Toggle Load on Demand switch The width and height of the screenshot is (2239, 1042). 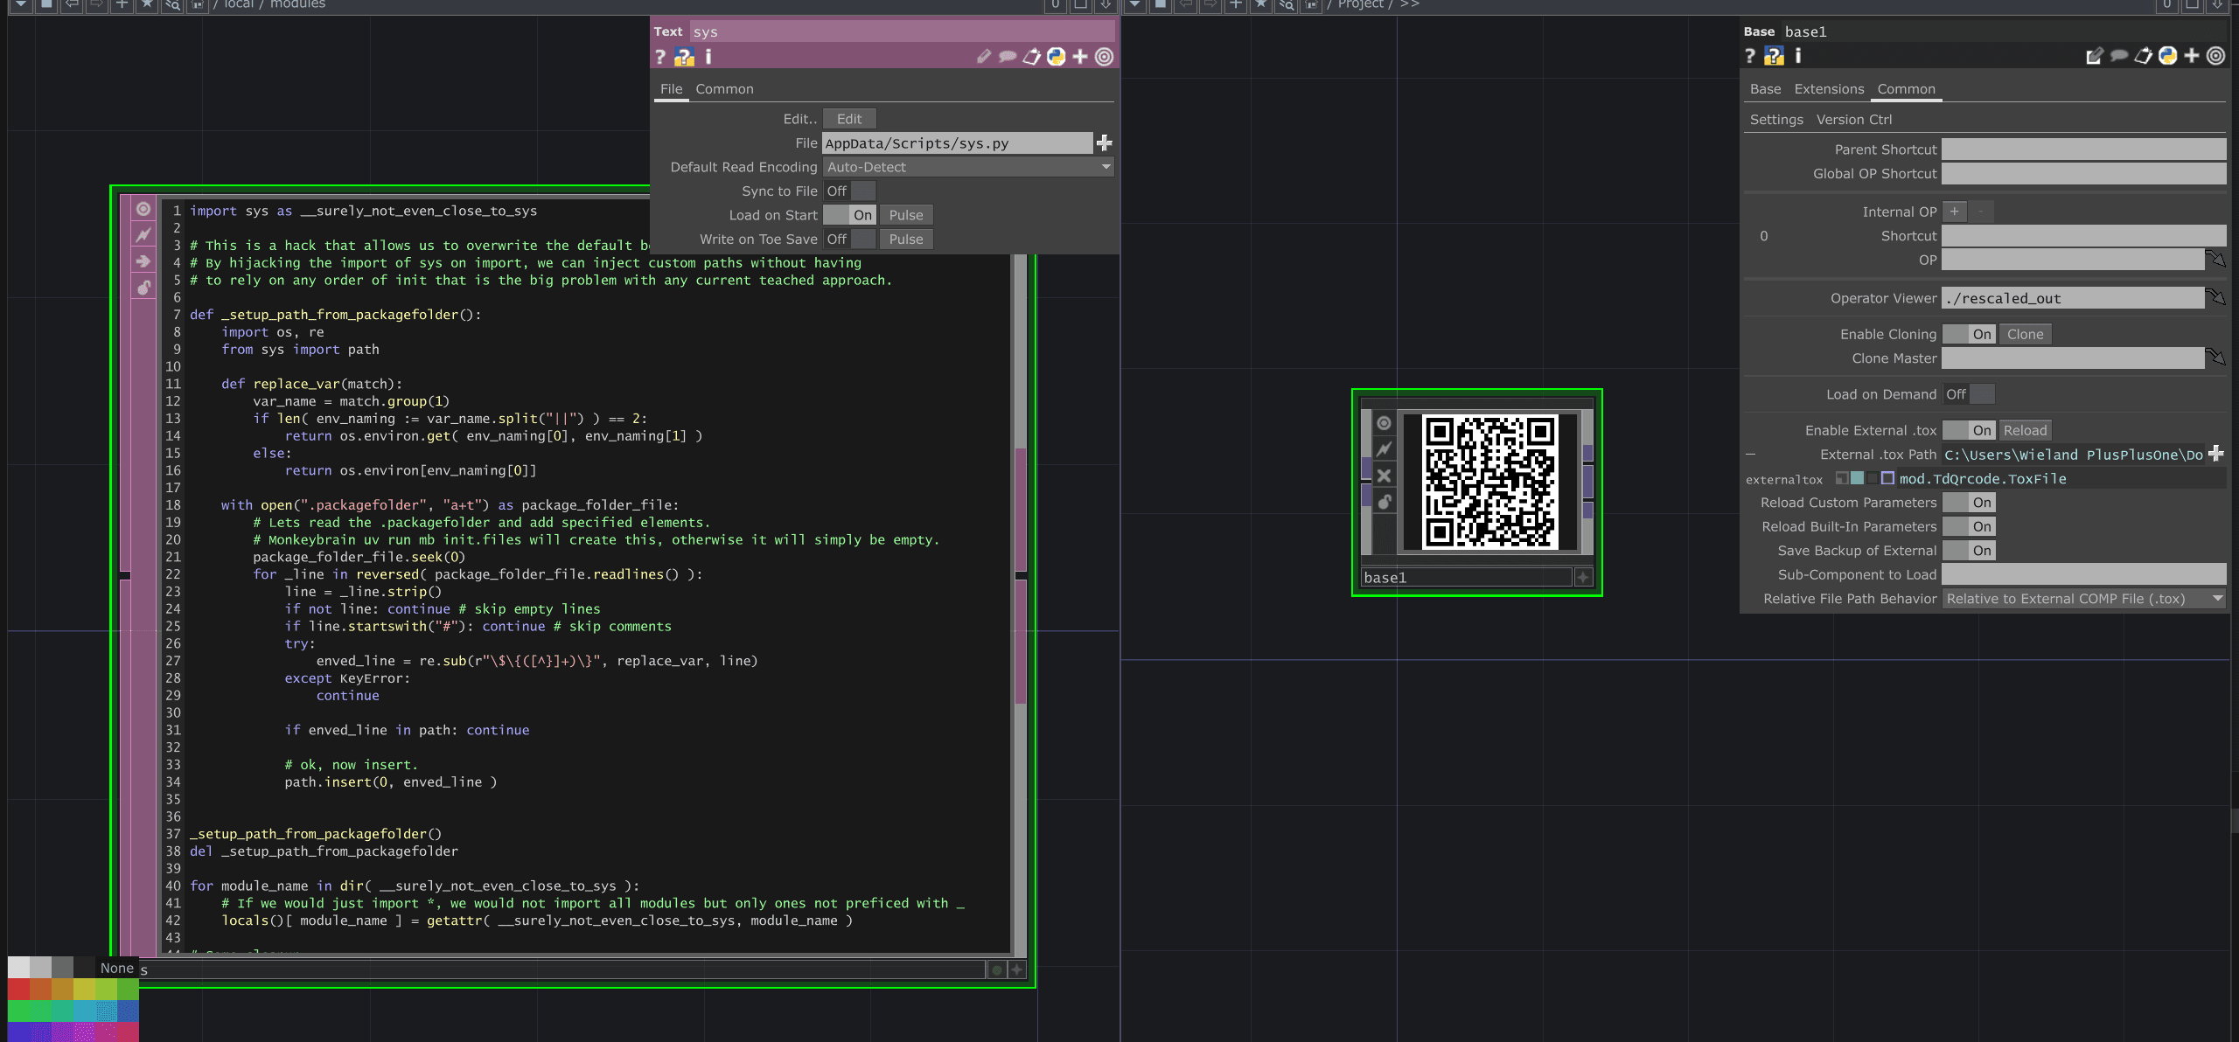coord(1969,395)
